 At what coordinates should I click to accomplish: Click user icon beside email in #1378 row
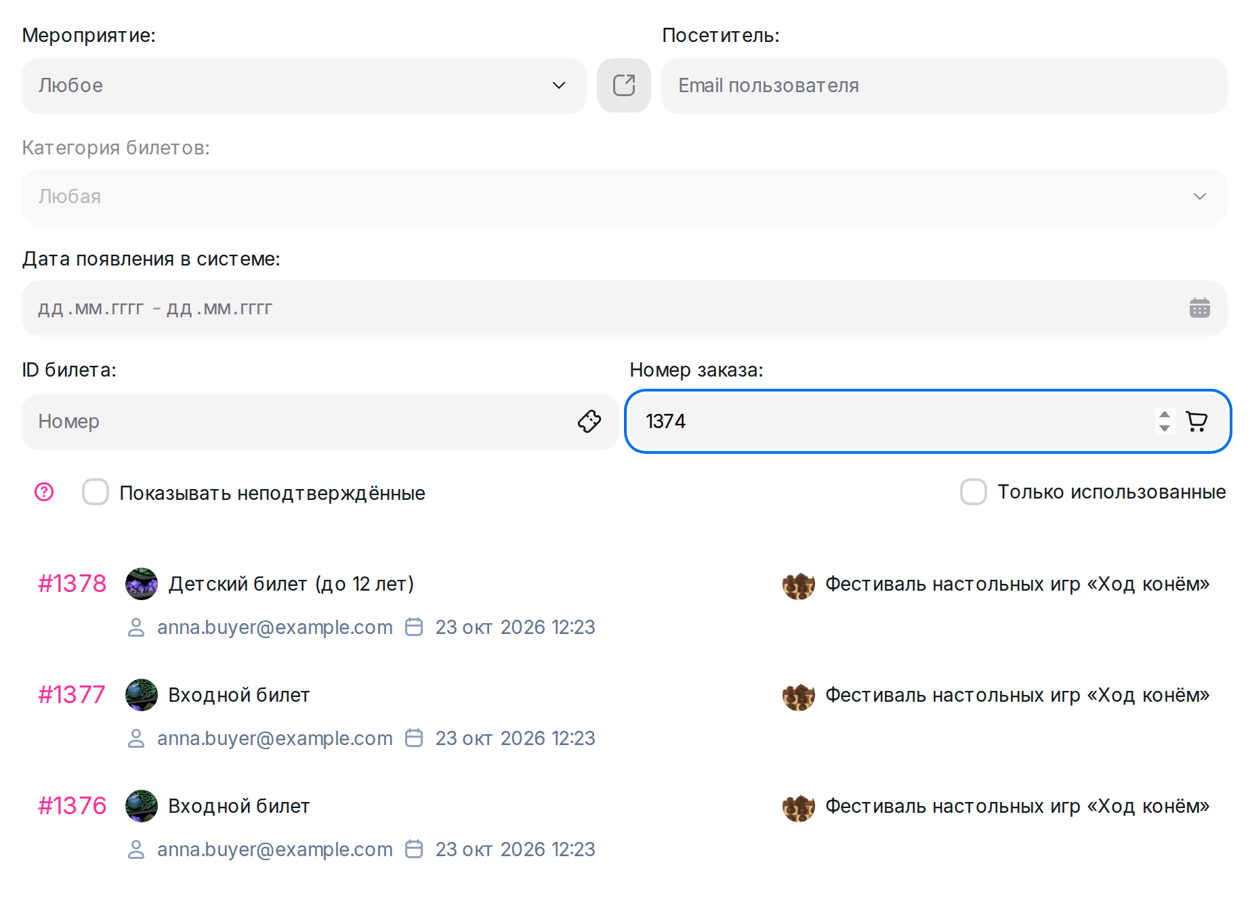[x=136, y=627]
